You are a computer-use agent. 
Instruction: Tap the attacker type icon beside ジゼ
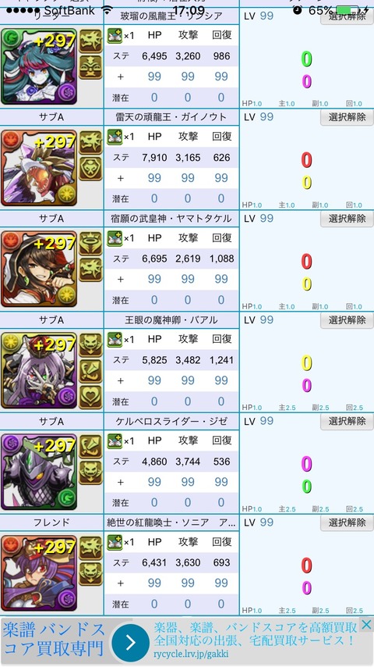click(x=90, y=447)
